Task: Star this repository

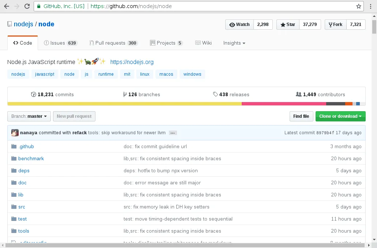Action: point(289,25)
